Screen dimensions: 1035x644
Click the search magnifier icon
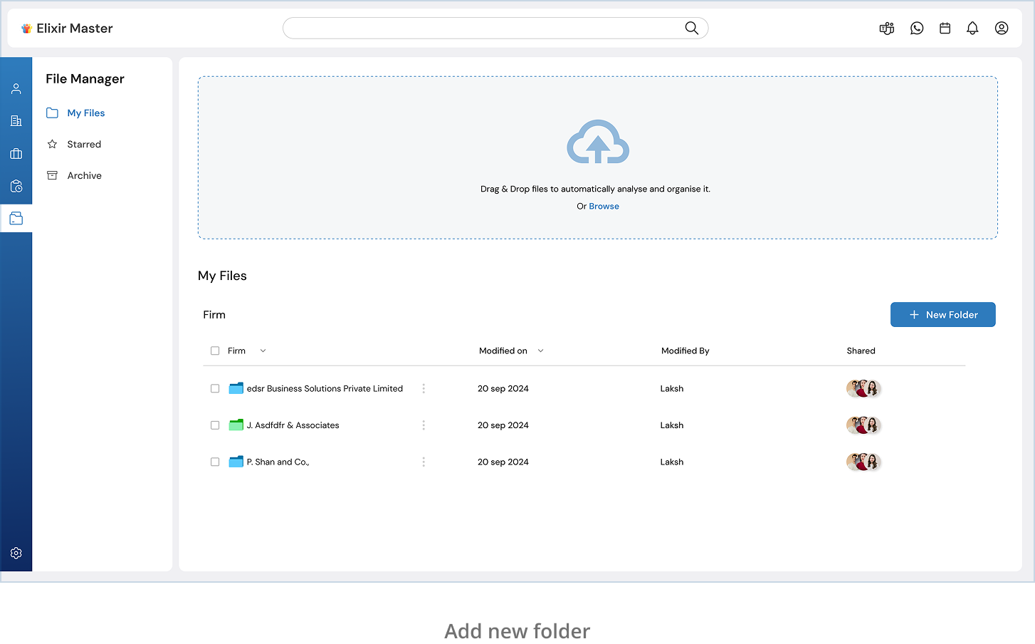click(x=691, y=28)
